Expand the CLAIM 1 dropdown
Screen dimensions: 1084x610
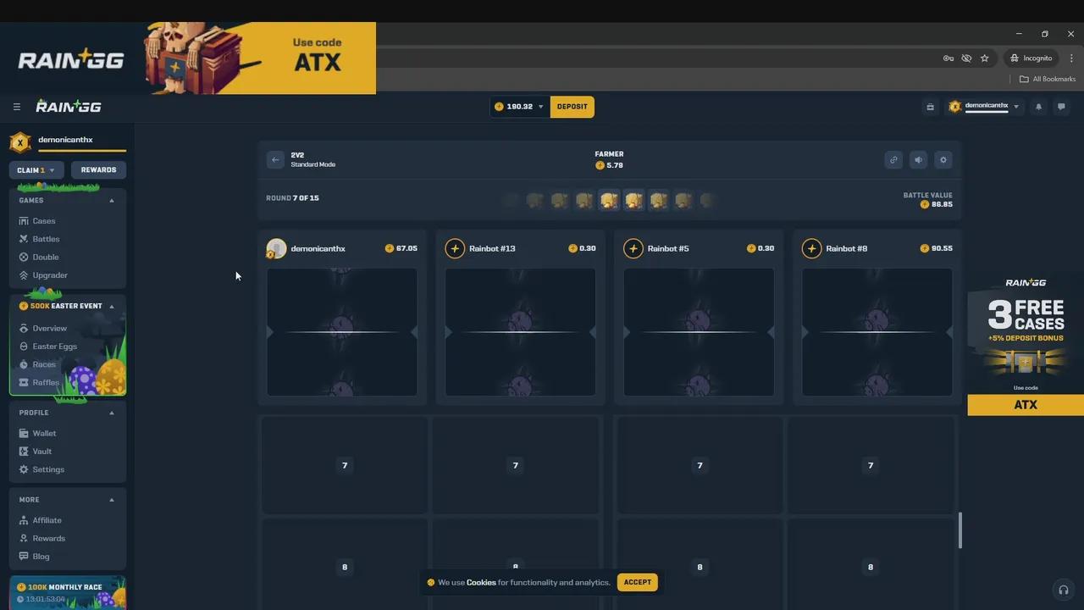point(36,169)
